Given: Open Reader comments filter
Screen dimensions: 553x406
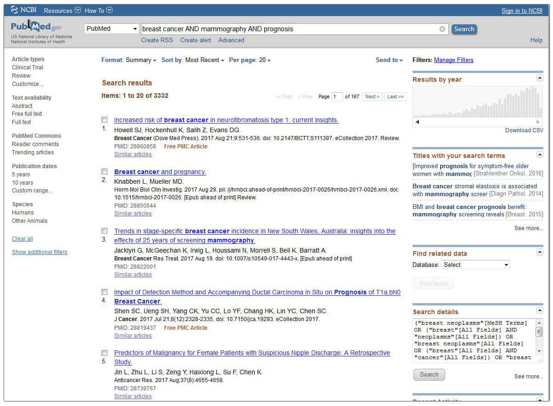Looking at the screenshot, I should pos(35,144).
